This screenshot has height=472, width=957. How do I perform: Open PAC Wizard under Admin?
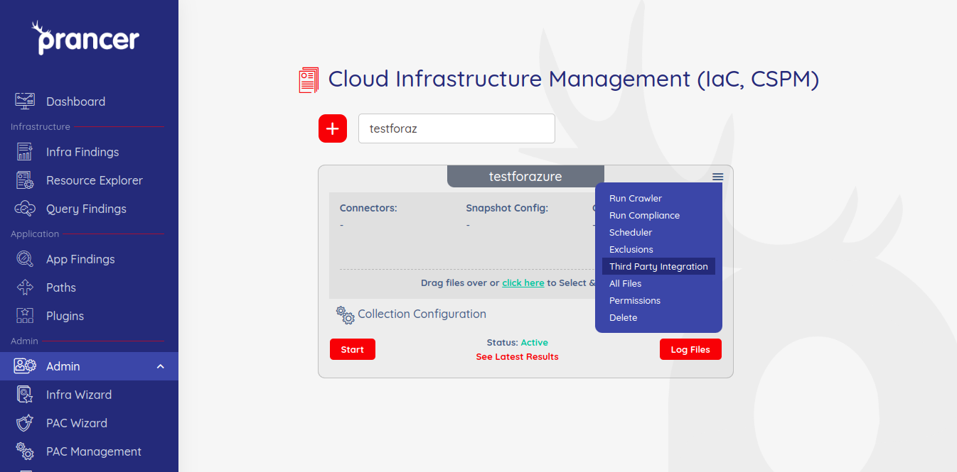click(x=77, y=423)
